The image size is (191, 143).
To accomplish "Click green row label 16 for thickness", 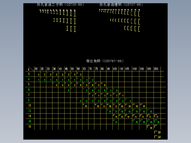I will (x=29, y=121).
